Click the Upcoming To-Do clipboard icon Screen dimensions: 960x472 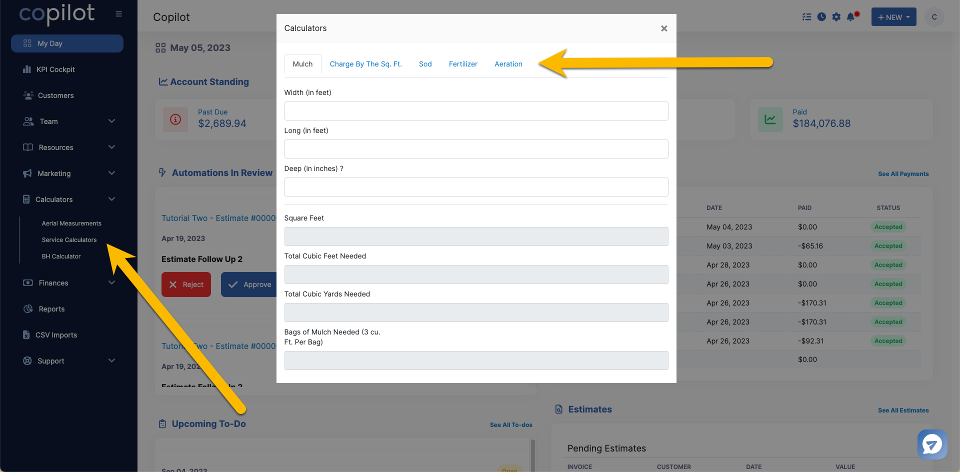pos(162,424)
